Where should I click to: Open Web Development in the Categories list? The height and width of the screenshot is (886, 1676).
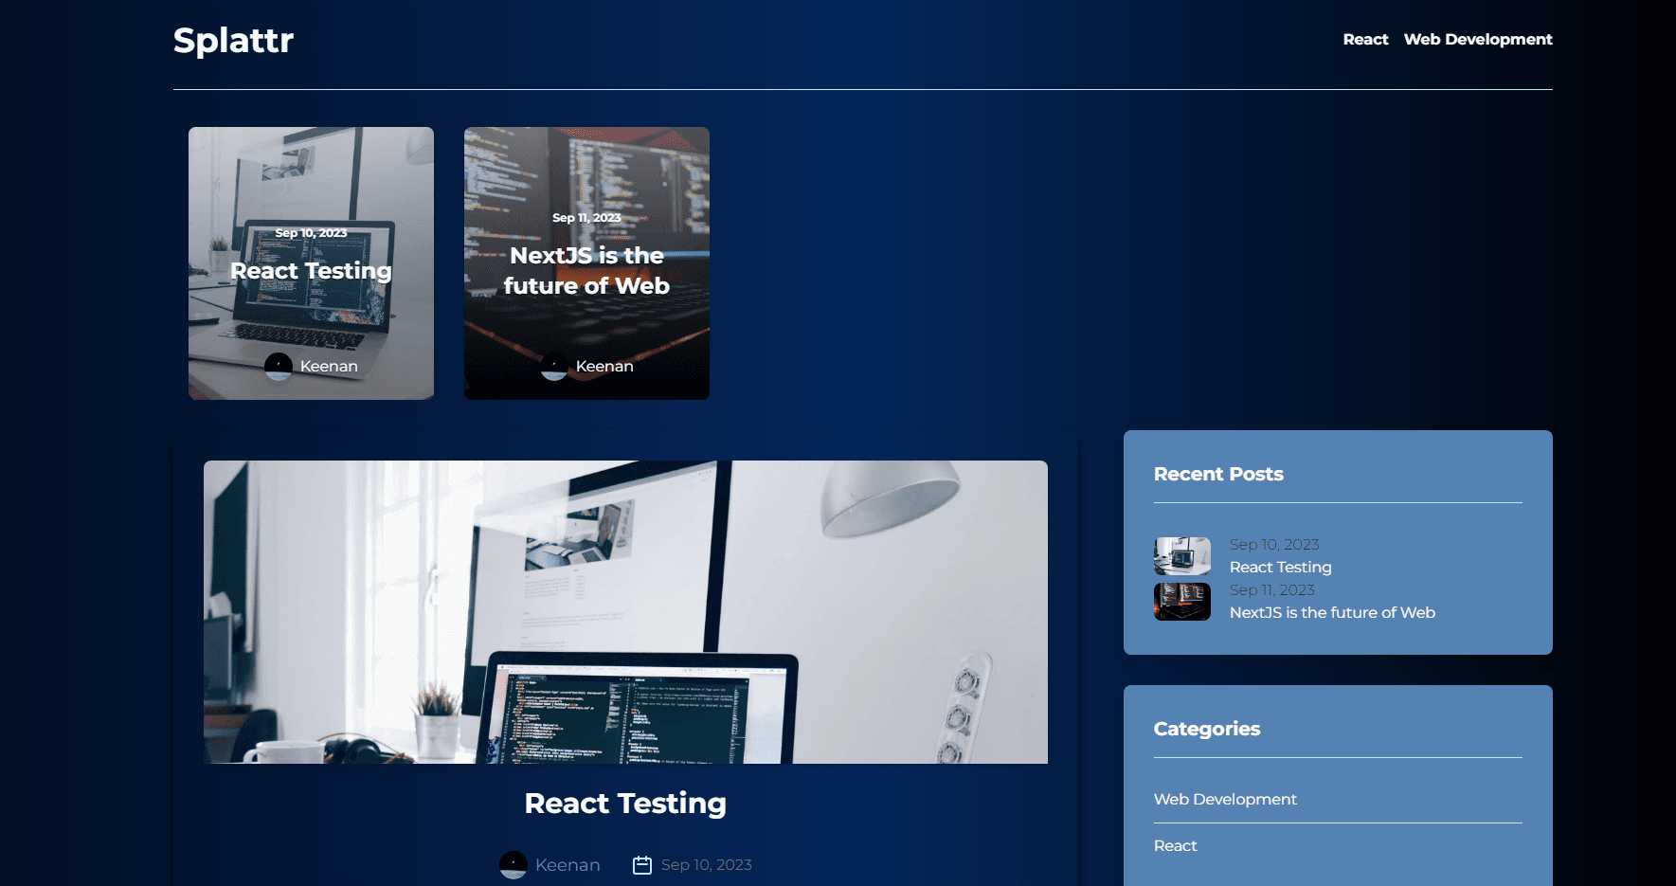[x=1225, y=799]
